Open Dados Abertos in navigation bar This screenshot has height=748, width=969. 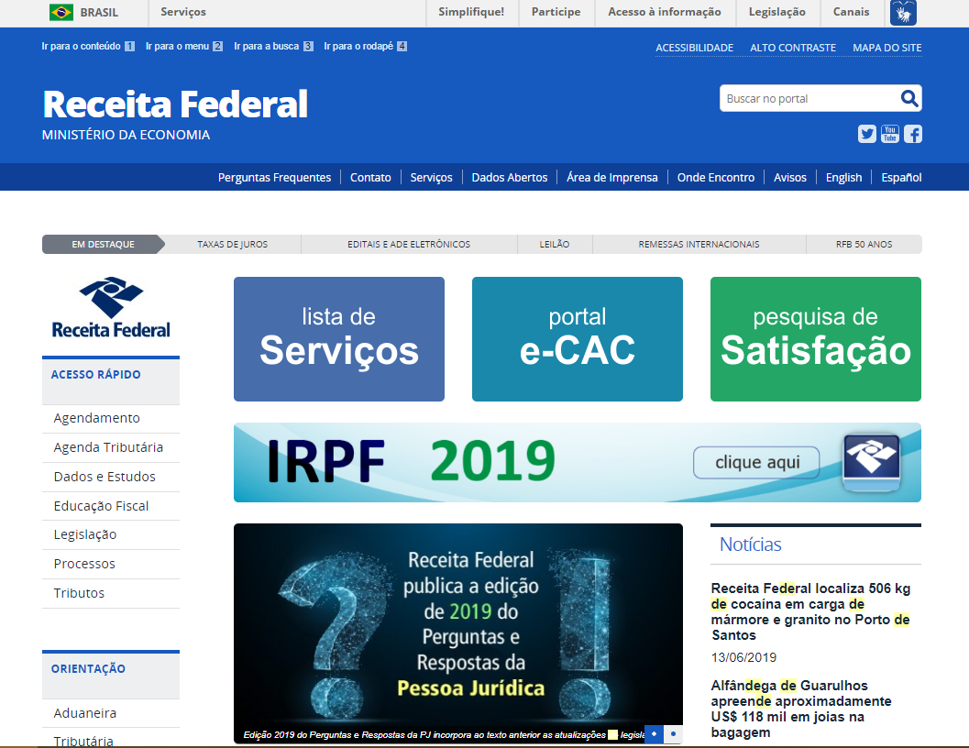click(x=510, y=178)
